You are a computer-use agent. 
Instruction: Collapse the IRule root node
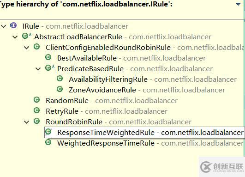3,26
